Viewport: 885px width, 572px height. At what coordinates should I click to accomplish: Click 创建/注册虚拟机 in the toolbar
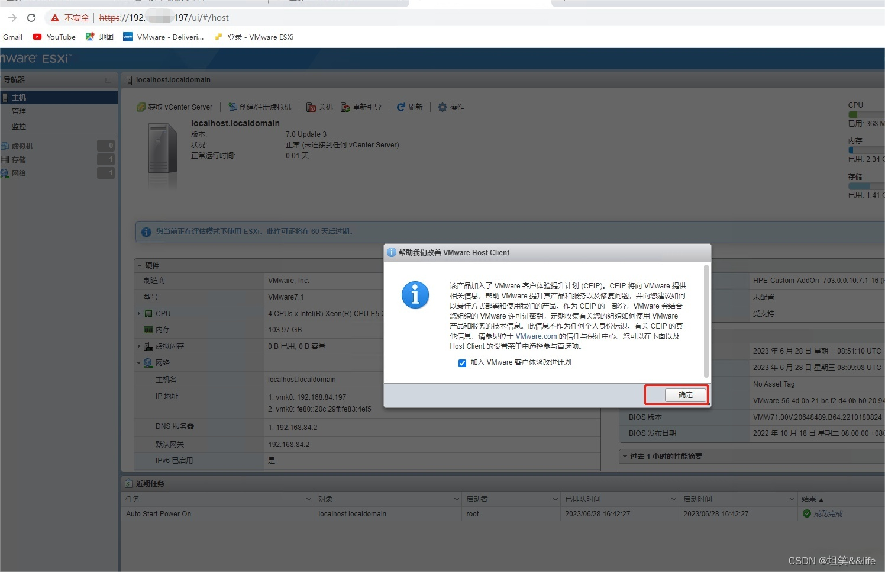260,107
